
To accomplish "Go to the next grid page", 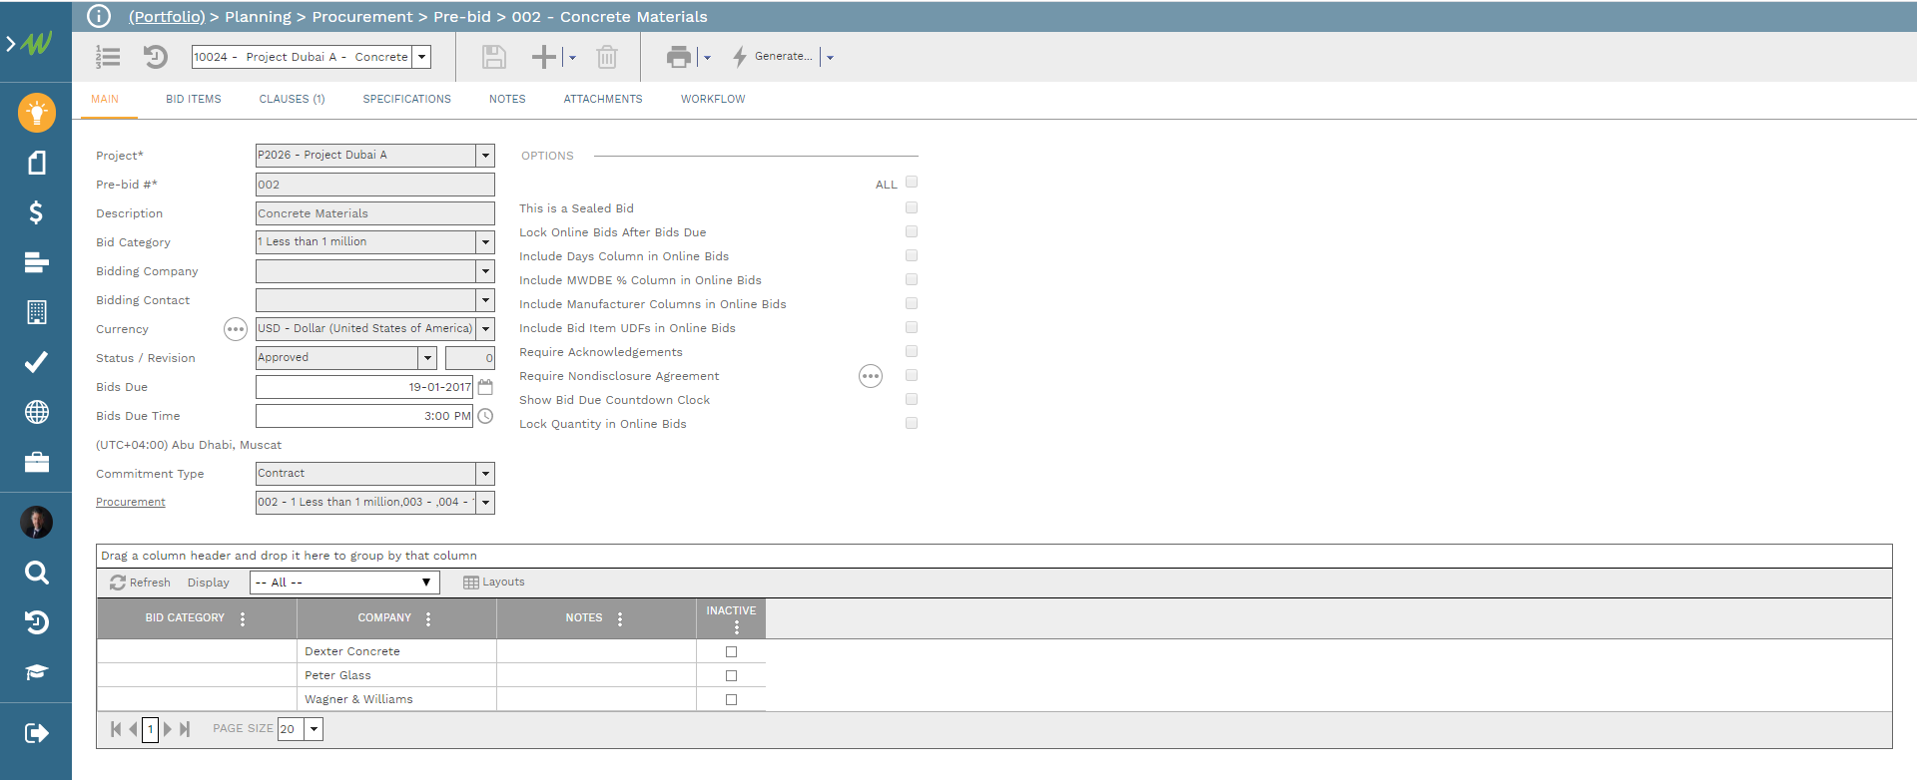I will pos(168,729).
